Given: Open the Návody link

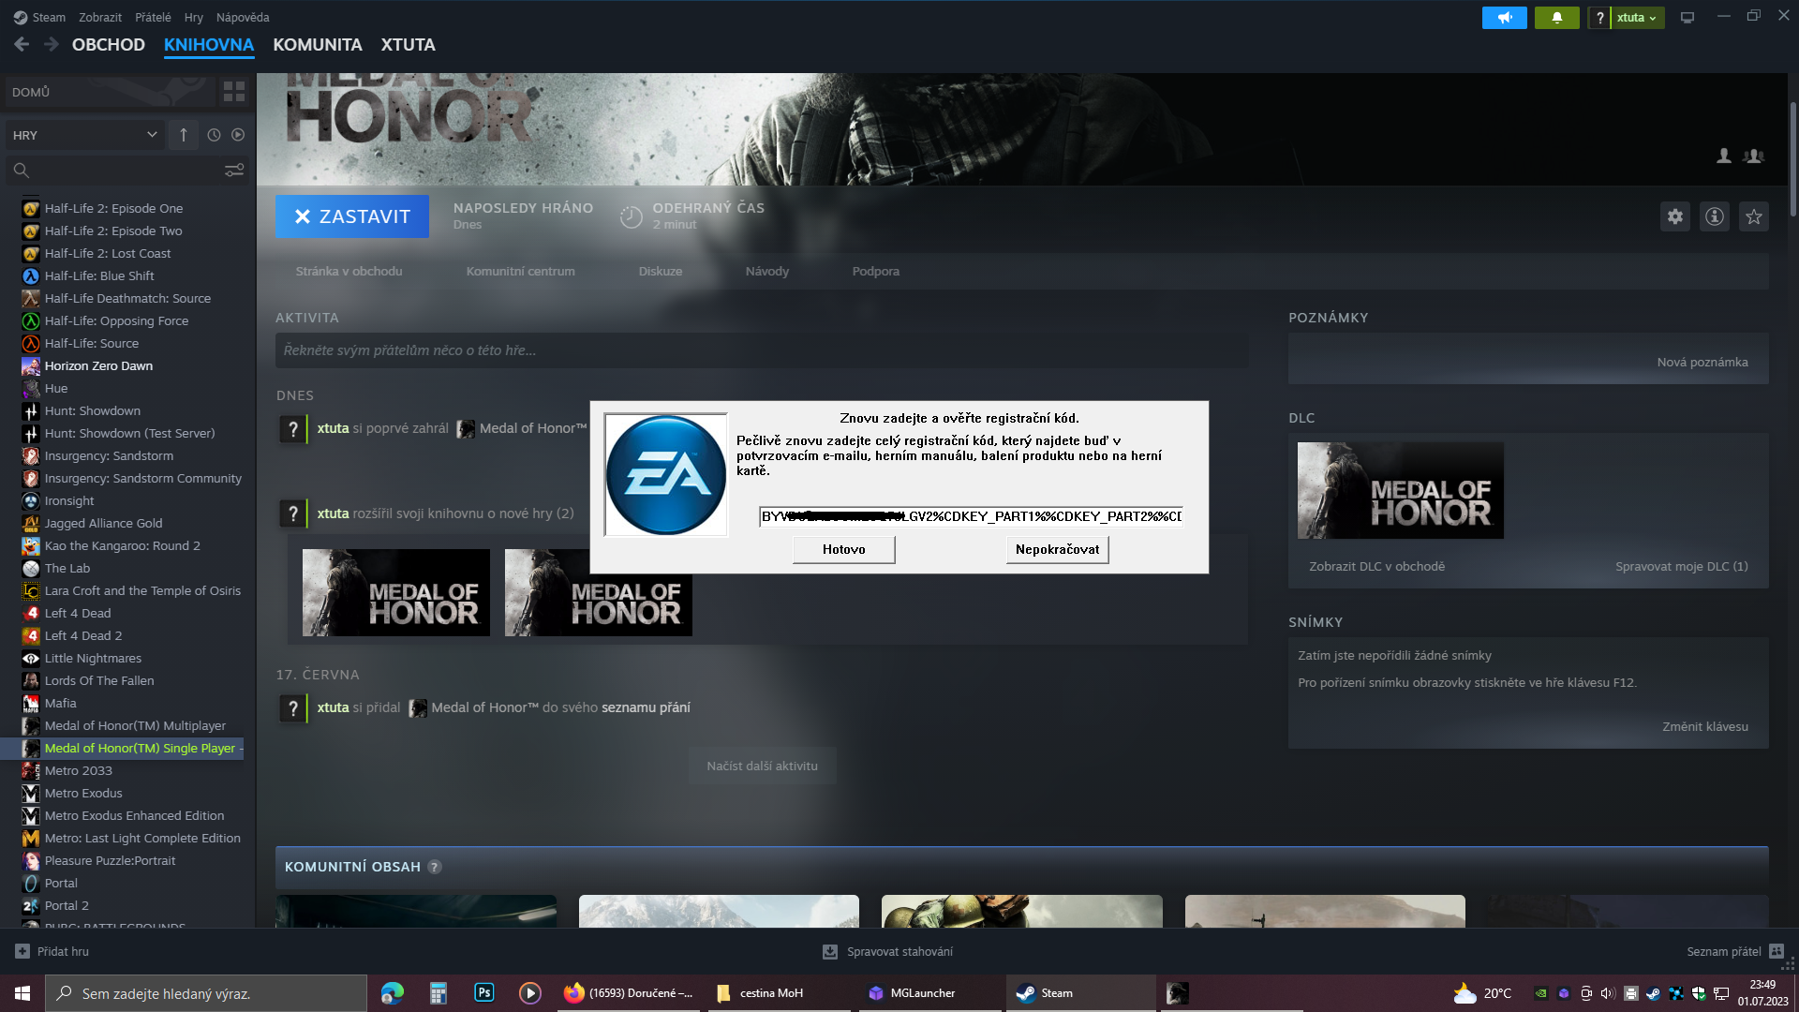Looking at the screenshot, I should [767, 272].
